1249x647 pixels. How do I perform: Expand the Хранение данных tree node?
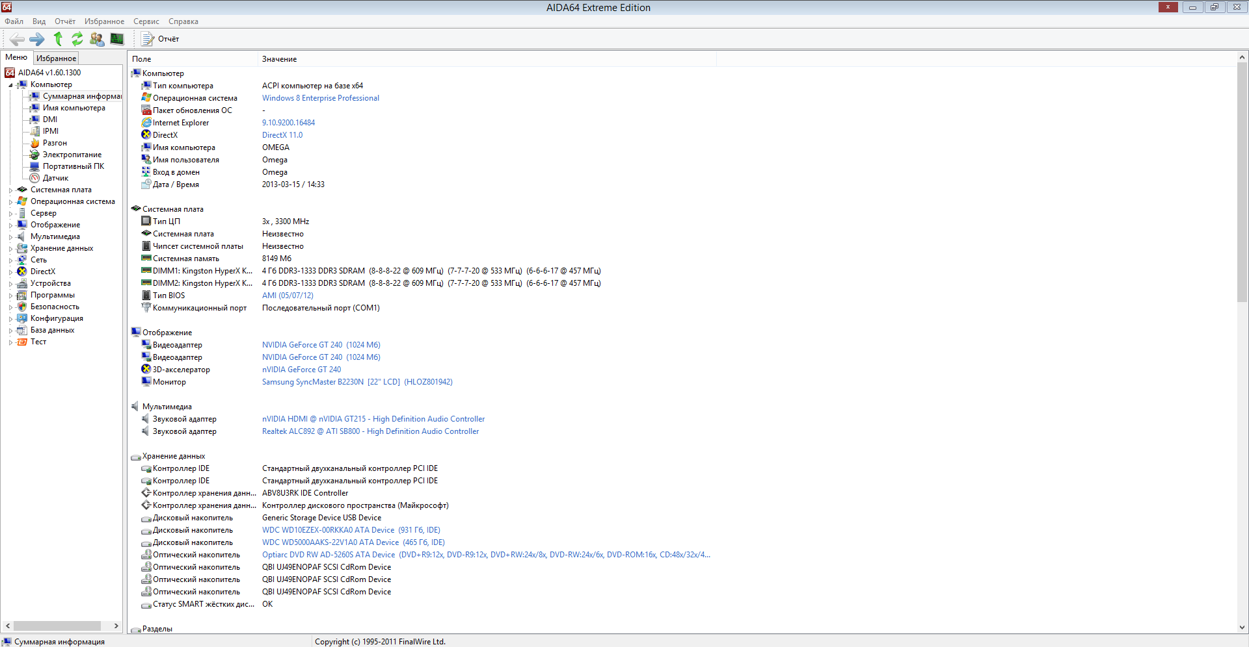pos(10,249)
